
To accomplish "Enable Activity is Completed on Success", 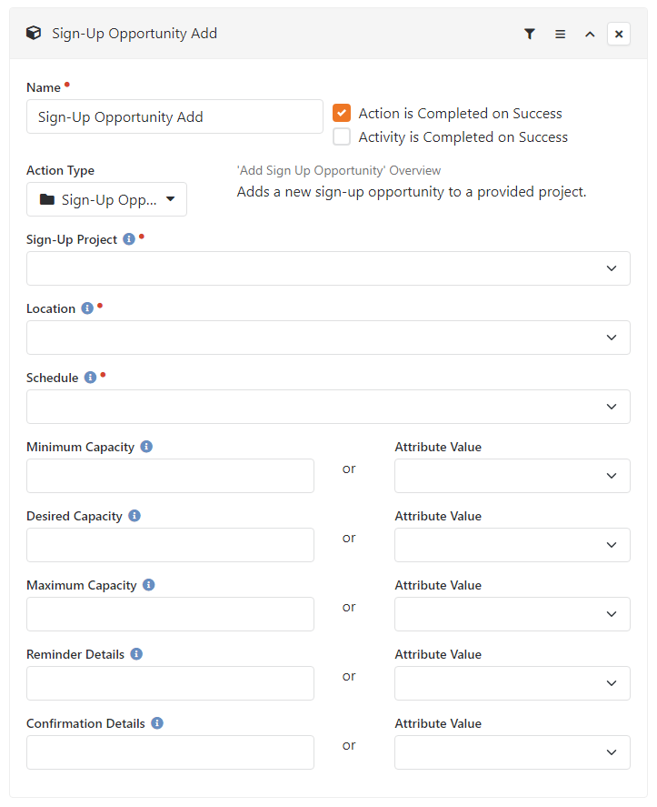I will 342,137.
